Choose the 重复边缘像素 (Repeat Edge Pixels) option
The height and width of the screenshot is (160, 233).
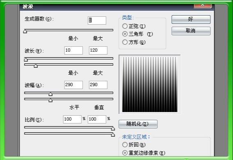[125, 153]
